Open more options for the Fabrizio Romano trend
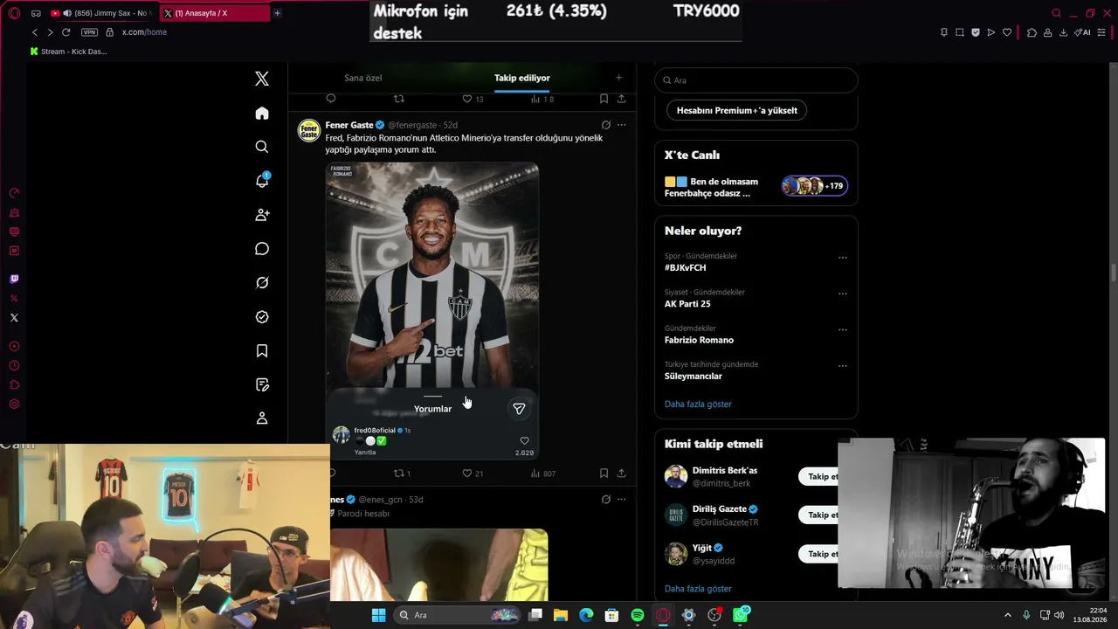 point(843,330)
